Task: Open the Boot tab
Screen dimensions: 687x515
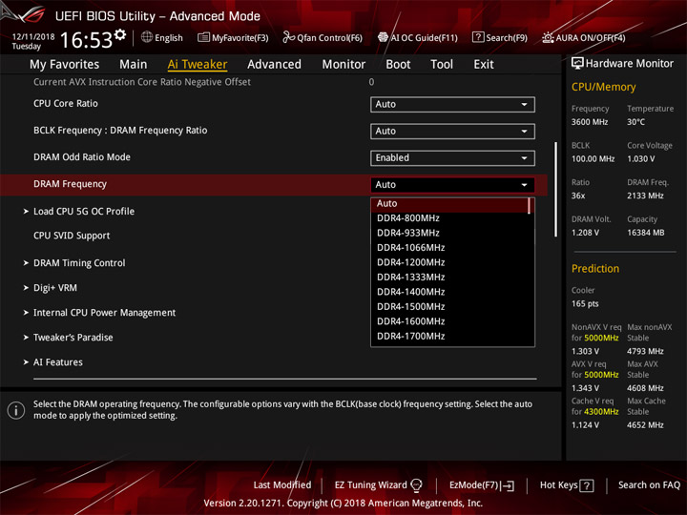Action: 398,65
